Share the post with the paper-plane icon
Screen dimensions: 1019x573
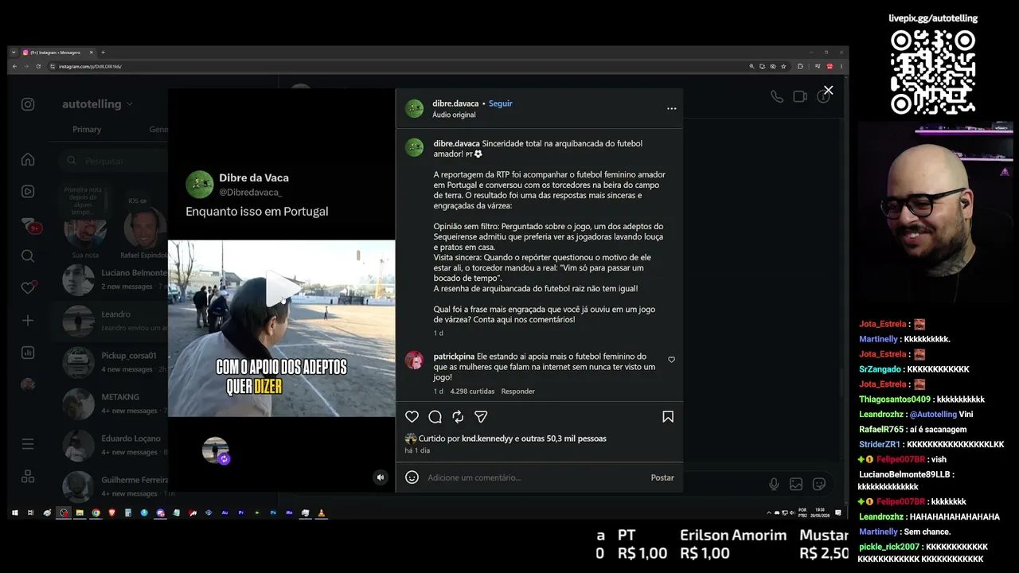click(481, 417)
